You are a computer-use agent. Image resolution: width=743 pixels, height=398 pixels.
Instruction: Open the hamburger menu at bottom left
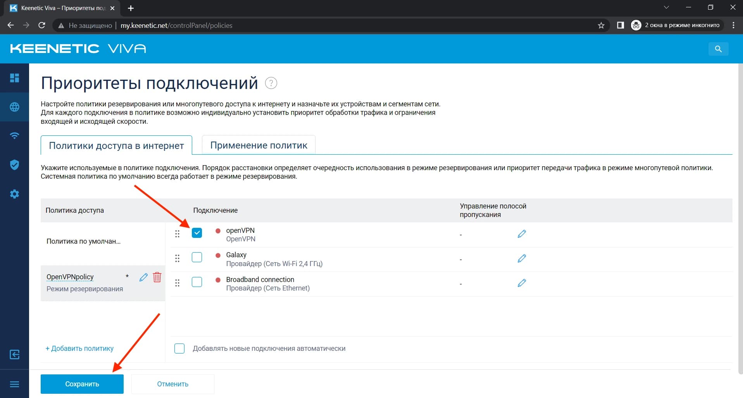14,384
